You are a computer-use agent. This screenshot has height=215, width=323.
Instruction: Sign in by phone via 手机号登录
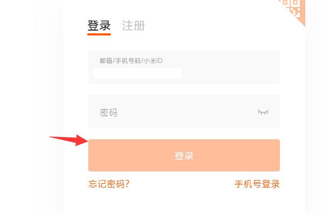point(257,184)
